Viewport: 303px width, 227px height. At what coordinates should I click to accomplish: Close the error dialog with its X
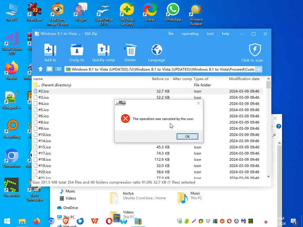click(x=199, y=103)
